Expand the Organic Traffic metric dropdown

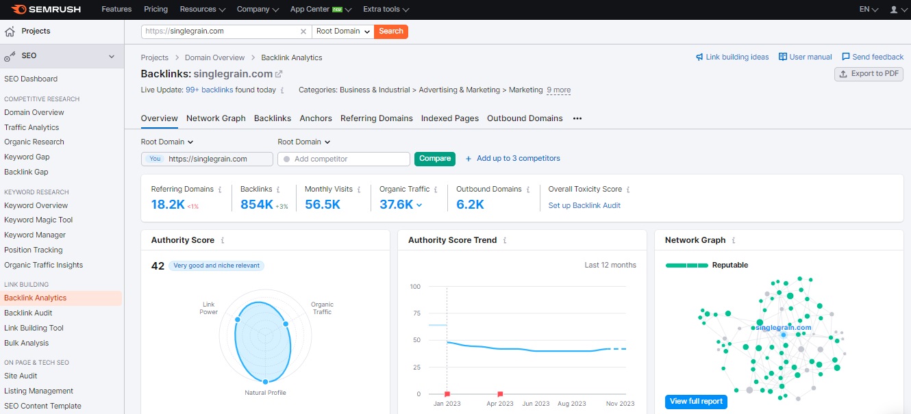click(420, 204)
